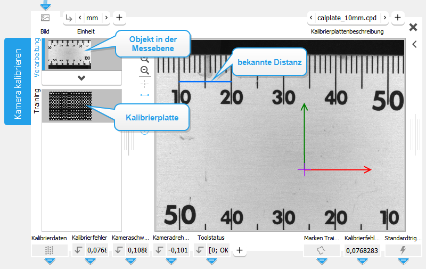
Task: Click the Bild image input icon
Action: (45, 18)
